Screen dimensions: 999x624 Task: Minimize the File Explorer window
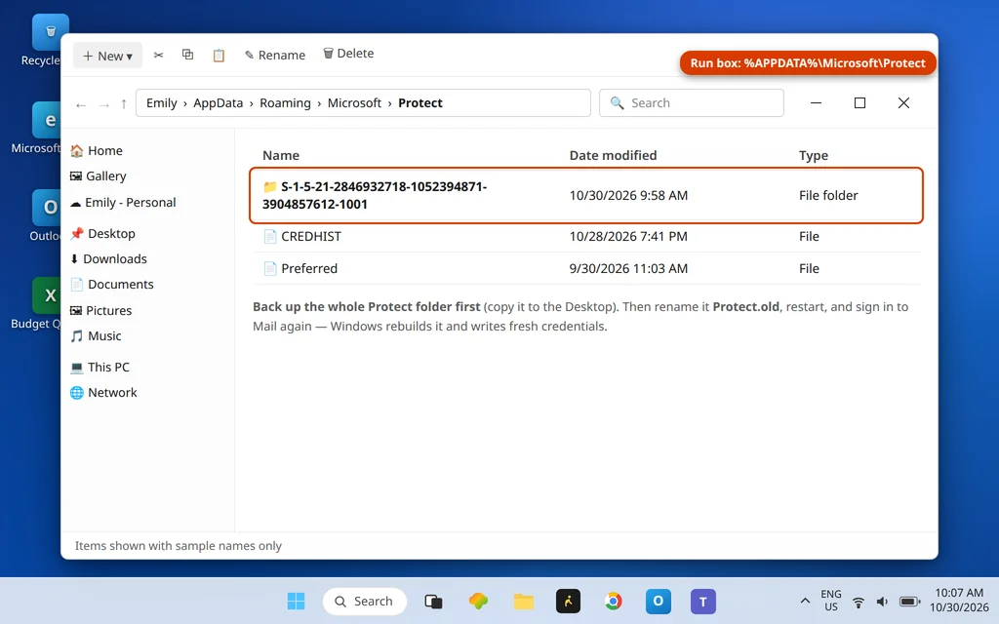point(816,103)
